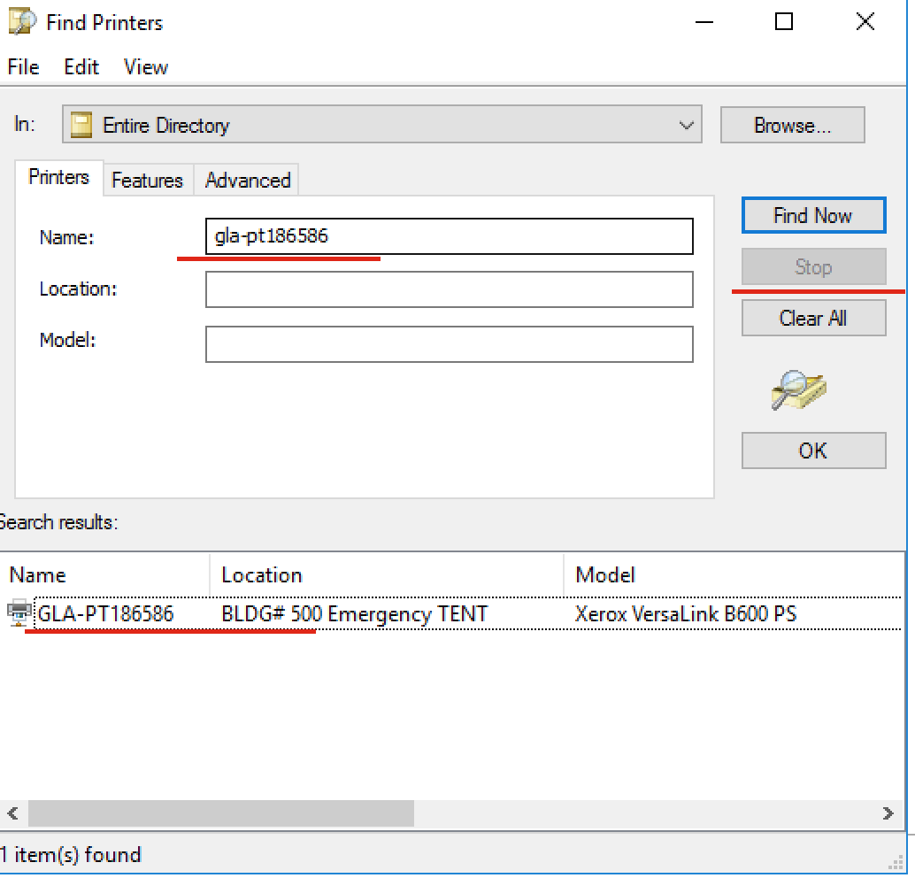
Task: Click the printer icon beside GLA-PT186586
Action: [x=19, y=612]
